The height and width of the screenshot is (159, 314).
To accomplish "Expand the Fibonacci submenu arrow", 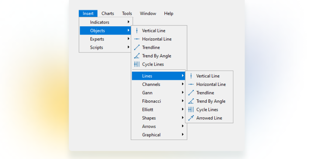I will tap(183, 101).
